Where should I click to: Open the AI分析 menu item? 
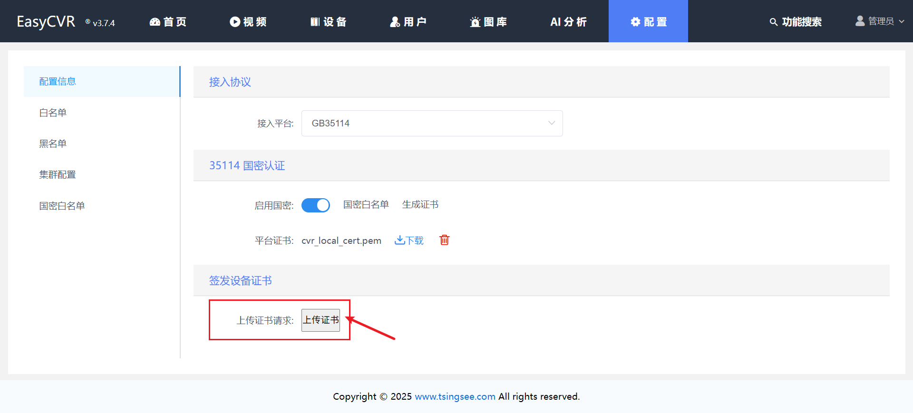pos(568,22)
